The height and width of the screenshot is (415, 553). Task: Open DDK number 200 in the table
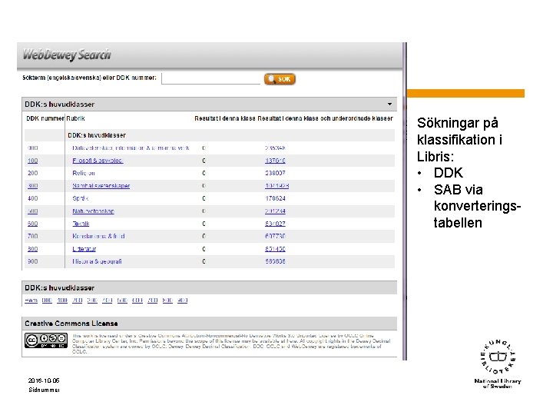(33, 173)
